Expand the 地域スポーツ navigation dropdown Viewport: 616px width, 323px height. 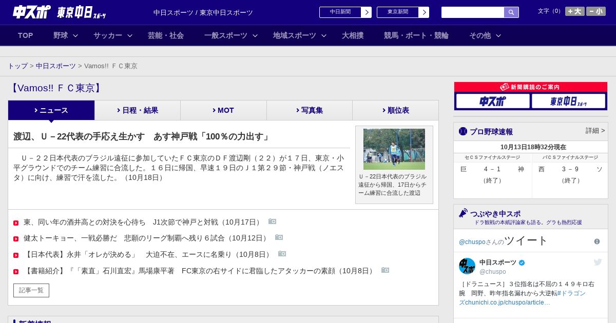tap(300, 35)
